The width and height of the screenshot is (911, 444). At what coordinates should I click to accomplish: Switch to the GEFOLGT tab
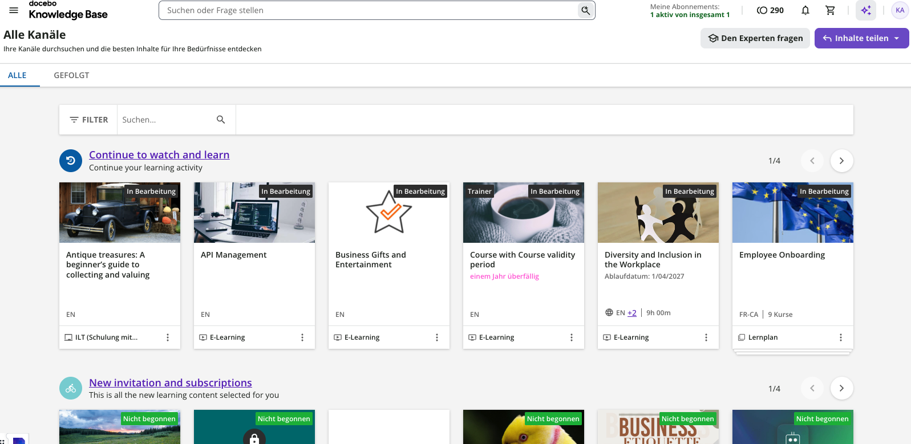[71, 75]
